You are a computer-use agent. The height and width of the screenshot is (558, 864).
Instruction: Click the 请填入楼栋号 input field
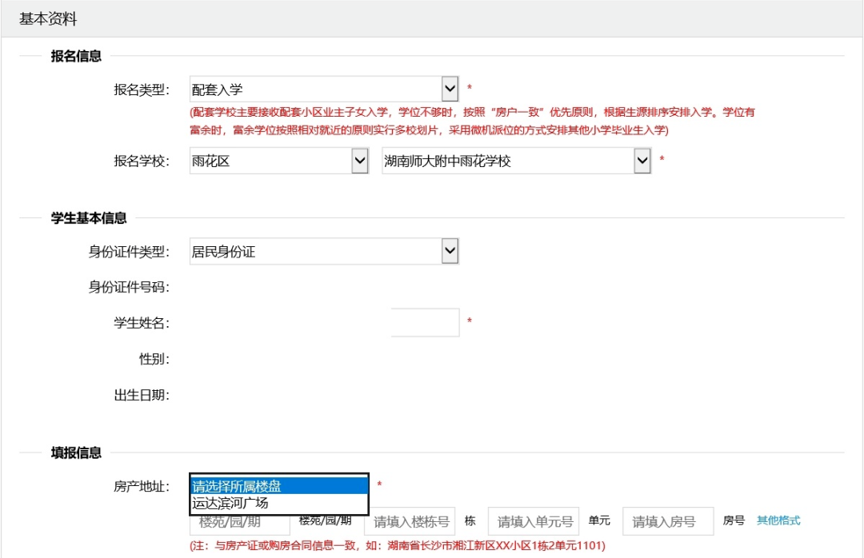[x=410, y=521]
